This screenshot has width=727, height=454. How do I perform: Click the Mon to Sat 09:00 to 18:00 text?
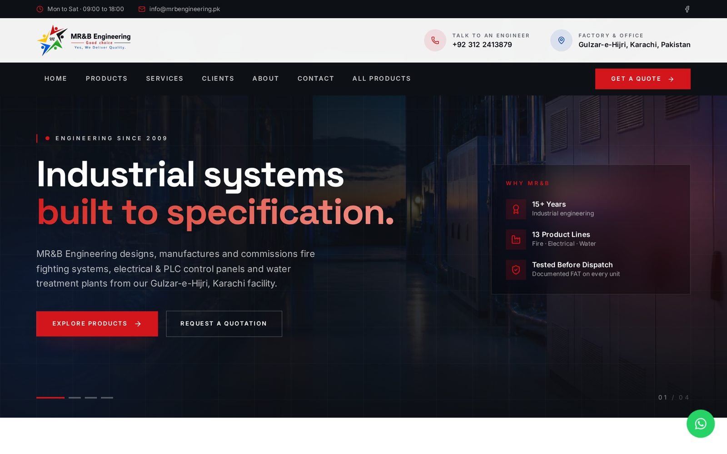pos(85,9)
